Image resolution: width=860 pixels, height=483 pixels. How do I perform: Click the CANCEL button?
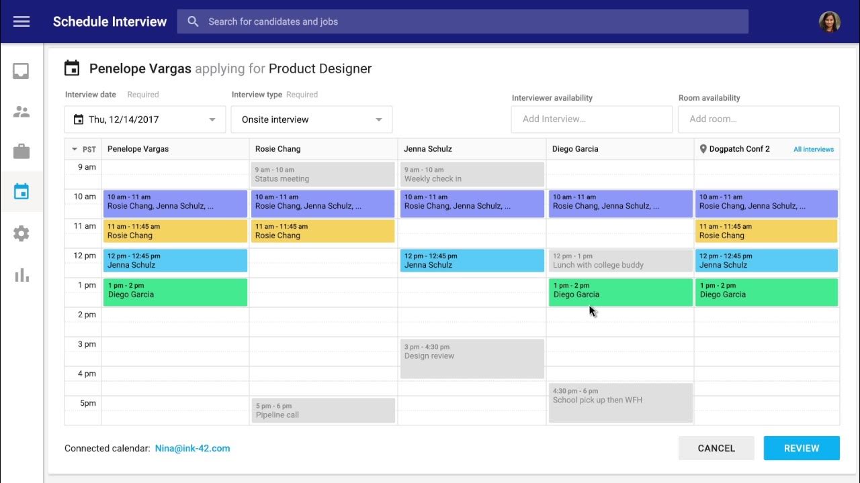[716, 448]
